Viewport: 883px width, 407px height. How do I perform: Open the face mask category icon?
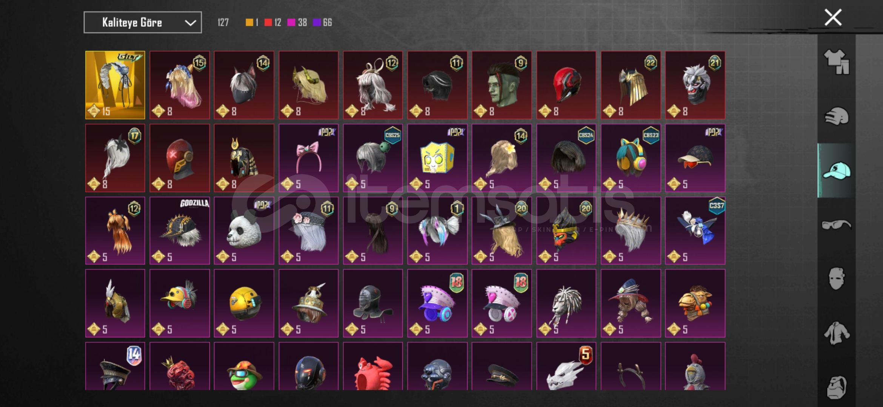click(x=836, y=278)
